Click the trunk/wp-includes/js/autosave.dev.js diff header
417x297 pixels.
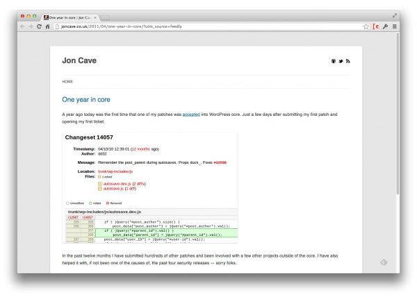click(x=104, y=212)
